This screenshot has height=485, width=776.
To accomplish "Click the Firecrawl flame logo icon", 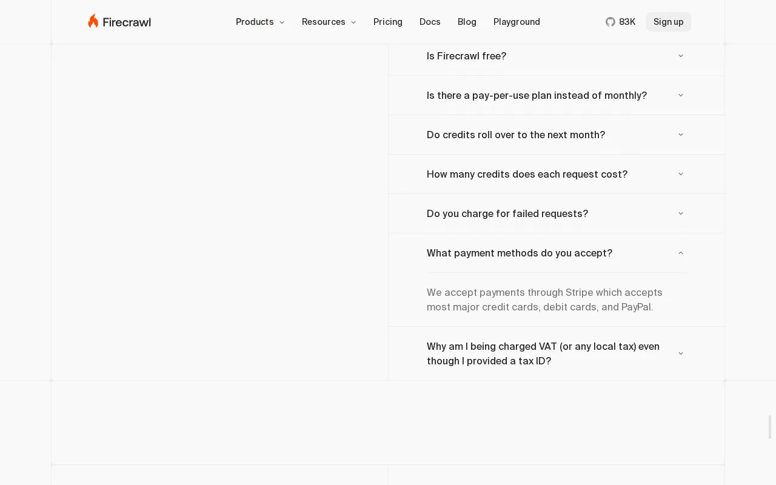I will (93, 21).
